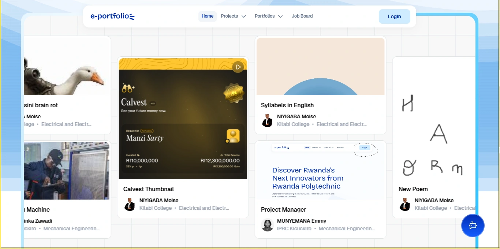Open the goose image thumbnail
The height and width of the screenshot is (249, 500).
coord(67,67)
